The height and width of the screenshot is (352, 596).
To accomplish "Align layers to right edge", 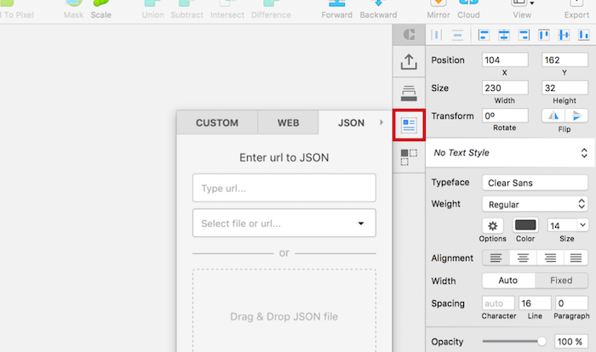I will (x=524, y=35).
